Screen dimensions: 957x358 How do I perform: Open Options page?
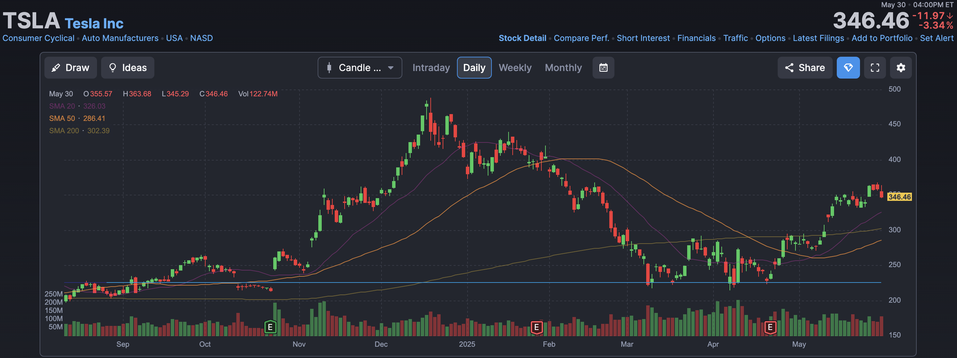coord(770,38)
